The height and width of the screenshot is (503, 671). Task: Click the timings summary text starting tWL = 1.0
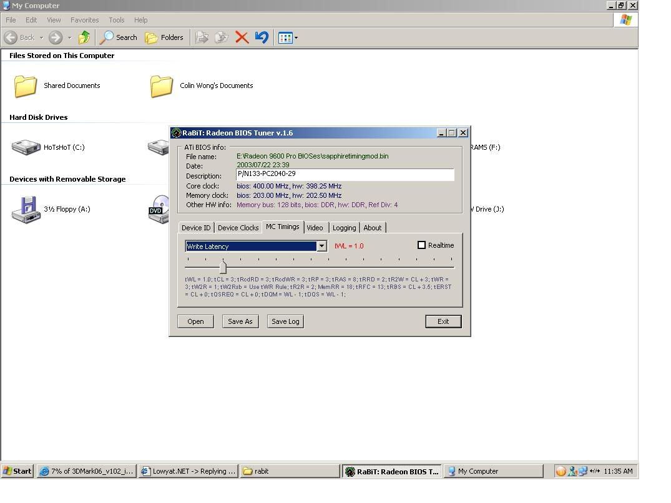coord(318,287)
